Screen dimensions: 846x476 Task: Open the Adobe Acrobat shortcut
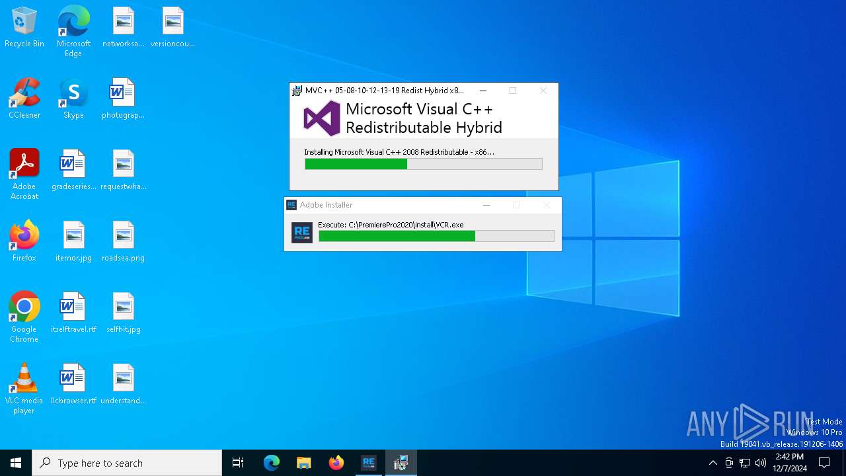(24, 175)
